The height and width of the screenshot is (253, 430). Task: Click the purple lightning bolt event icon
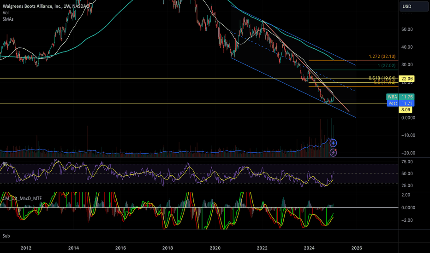[333, 153]
